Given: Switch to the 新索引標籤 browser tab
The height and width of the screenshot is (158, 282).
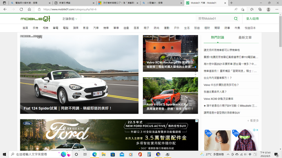Looking at the screenshot, I should 74,3.
